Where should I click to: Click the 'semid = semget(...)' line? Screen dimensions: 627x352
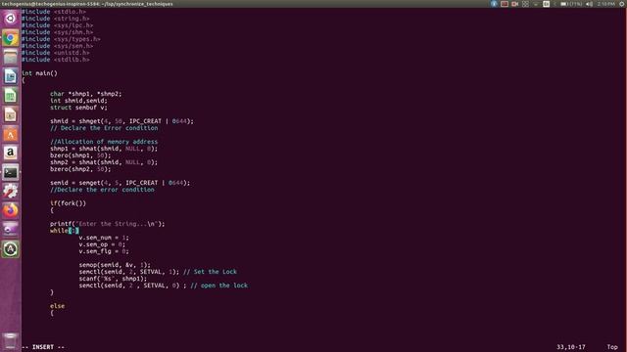coord(120,183)
